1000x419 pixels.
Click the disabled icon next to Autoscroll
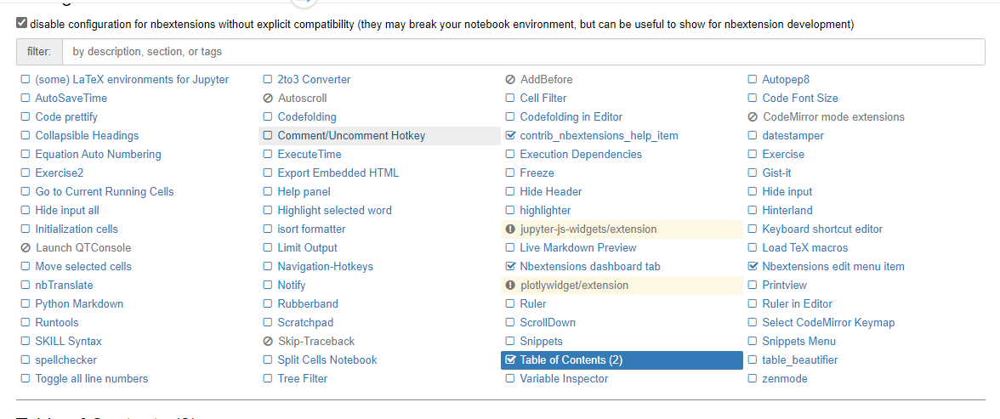point(268,99)
